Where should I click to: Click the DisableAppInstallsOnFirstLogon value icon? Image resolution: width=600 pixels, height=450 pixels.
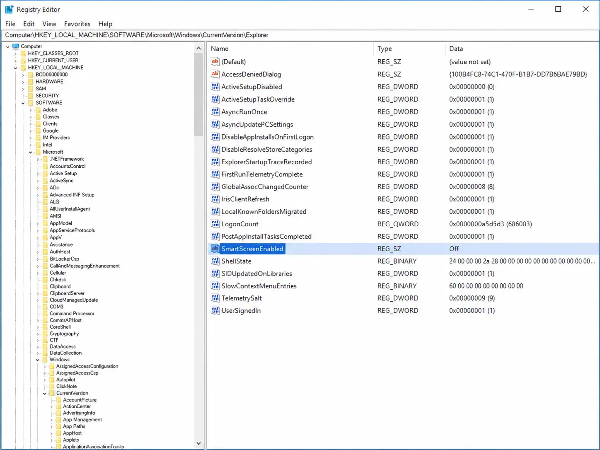[x=215, y=137]
